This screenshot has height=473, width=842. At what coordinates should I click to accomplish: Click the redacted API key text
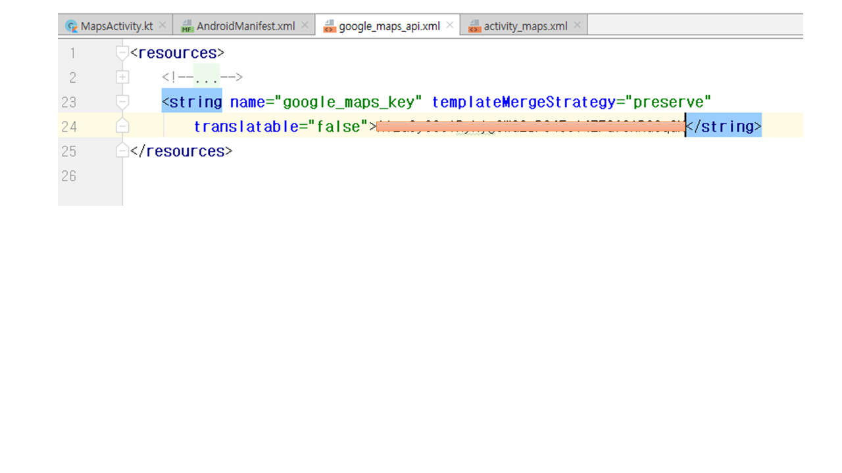(530, 127)
